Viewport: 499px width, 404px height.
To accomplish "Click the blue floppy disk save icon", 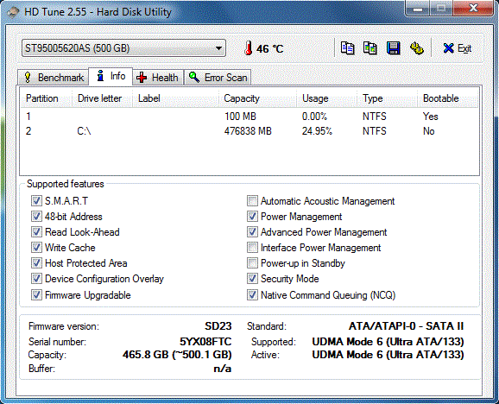I will (394, 48).
